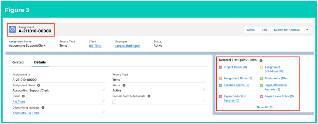318x124 pixels.
Task: Click the change Record Type icon
Action: [x=204, y=80]
